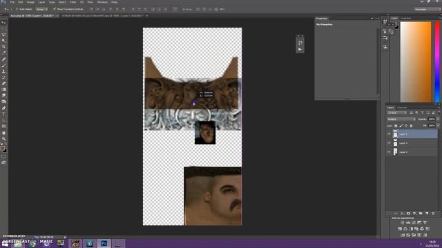Add layer mask from Layers panel
Viewport: 442px width, 248px height.
pos(408,214)
